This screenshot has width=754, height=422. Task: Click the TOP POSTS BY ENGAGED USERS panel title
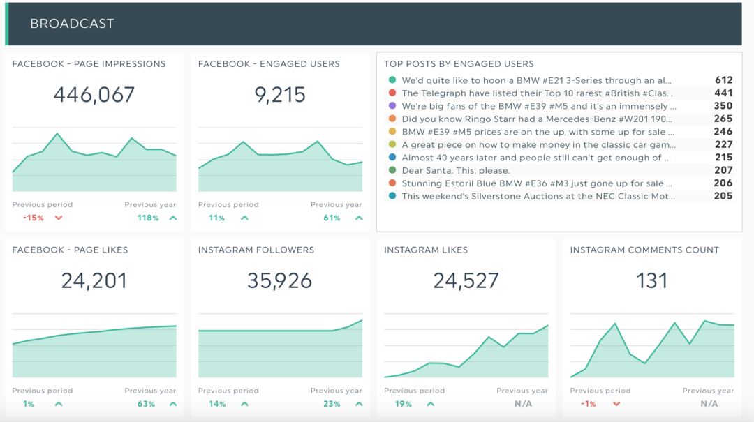[x=458, y=63]
